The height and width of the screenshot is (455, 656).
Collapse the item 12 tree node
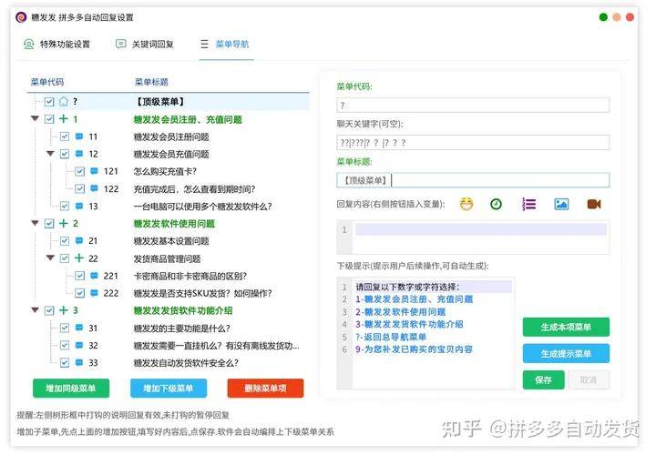tap(51, 154)
